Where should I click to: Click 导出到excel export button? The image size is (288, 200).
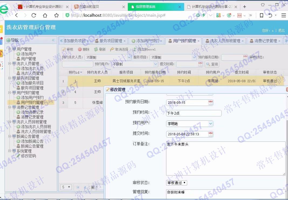click(x=144, y=49)
